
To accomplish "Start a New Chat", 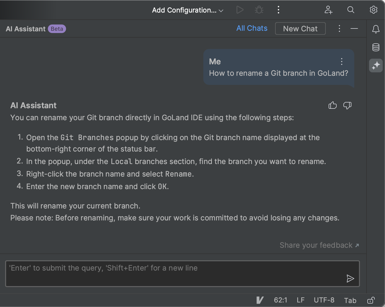I will (300, 28).
